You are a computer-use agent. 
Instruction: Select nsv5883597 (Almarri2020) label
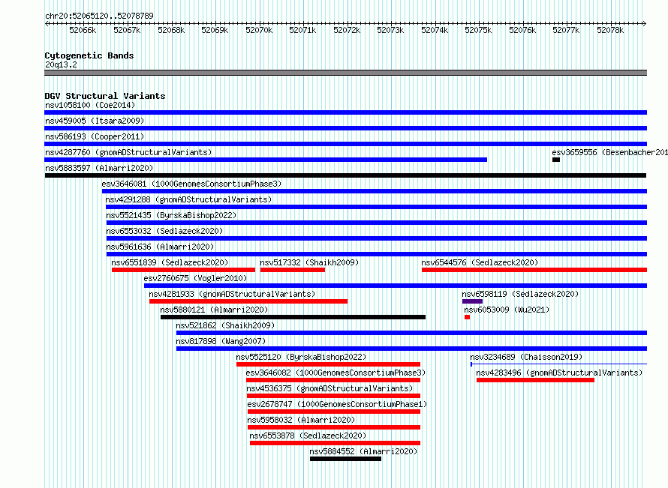click(x=99, y=168)
